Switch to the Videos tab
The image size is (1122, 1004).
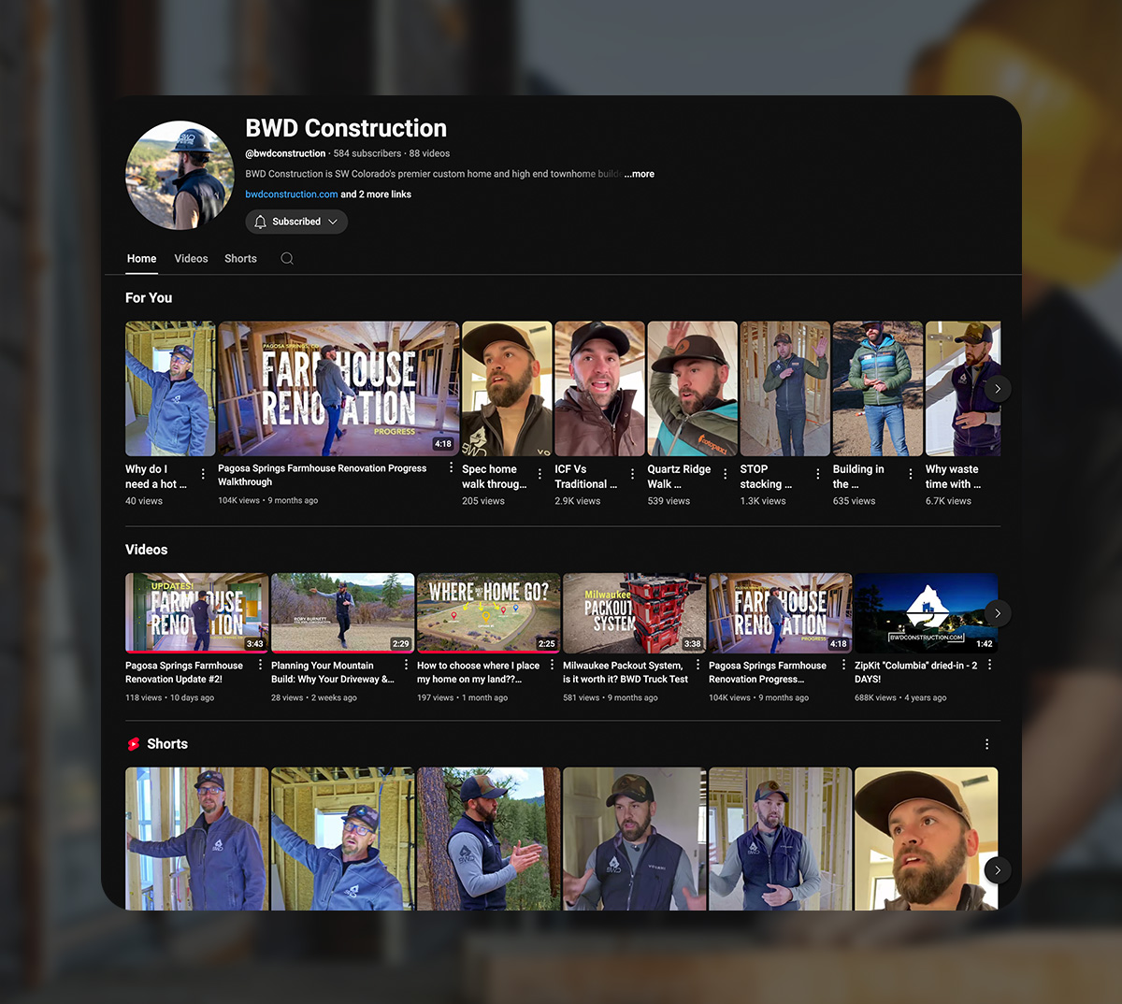(191, 259)
